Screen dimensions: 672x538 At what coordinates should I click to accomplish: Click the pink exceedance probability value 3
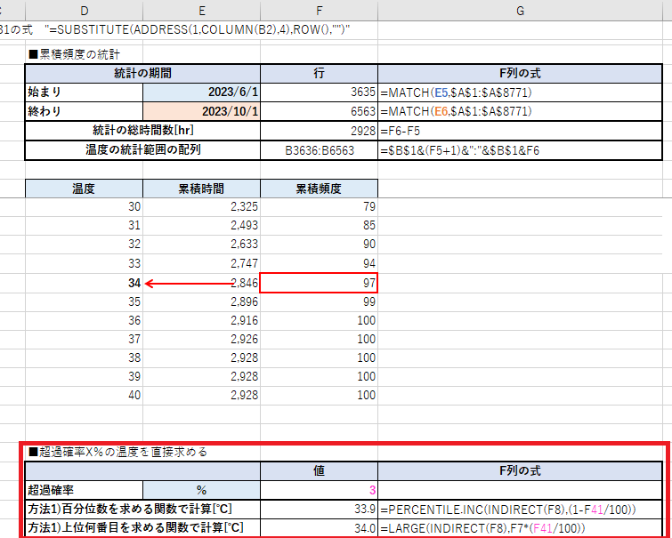pyautogui.click(x=319, y=490)
